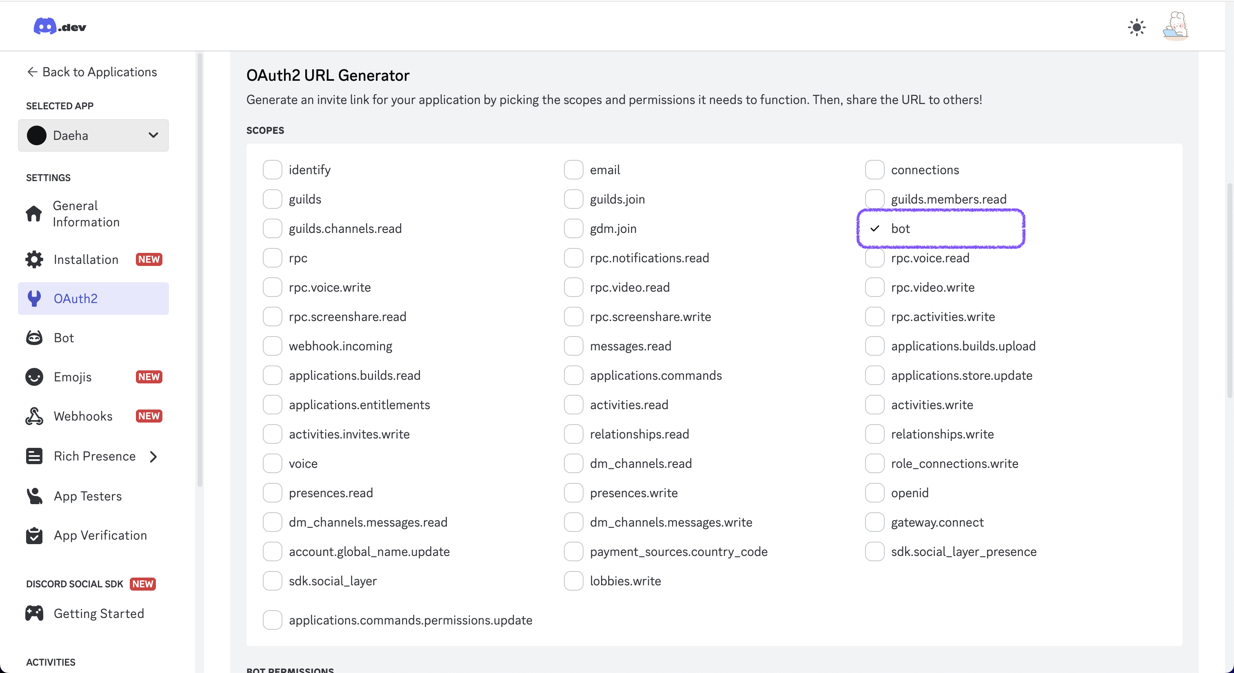Check the presences.read scope
Screen dimensions: 1234x673
point(272,493)
